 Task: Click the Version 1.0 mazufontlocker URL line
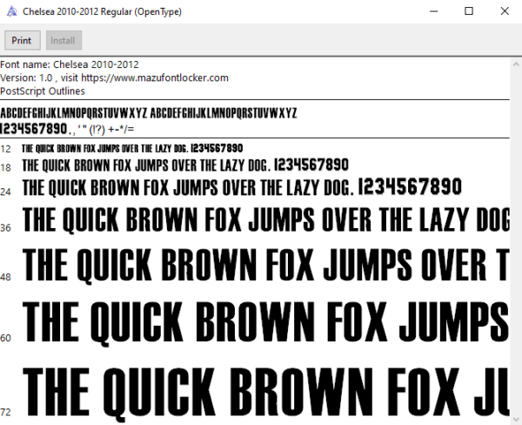point(114,78)
